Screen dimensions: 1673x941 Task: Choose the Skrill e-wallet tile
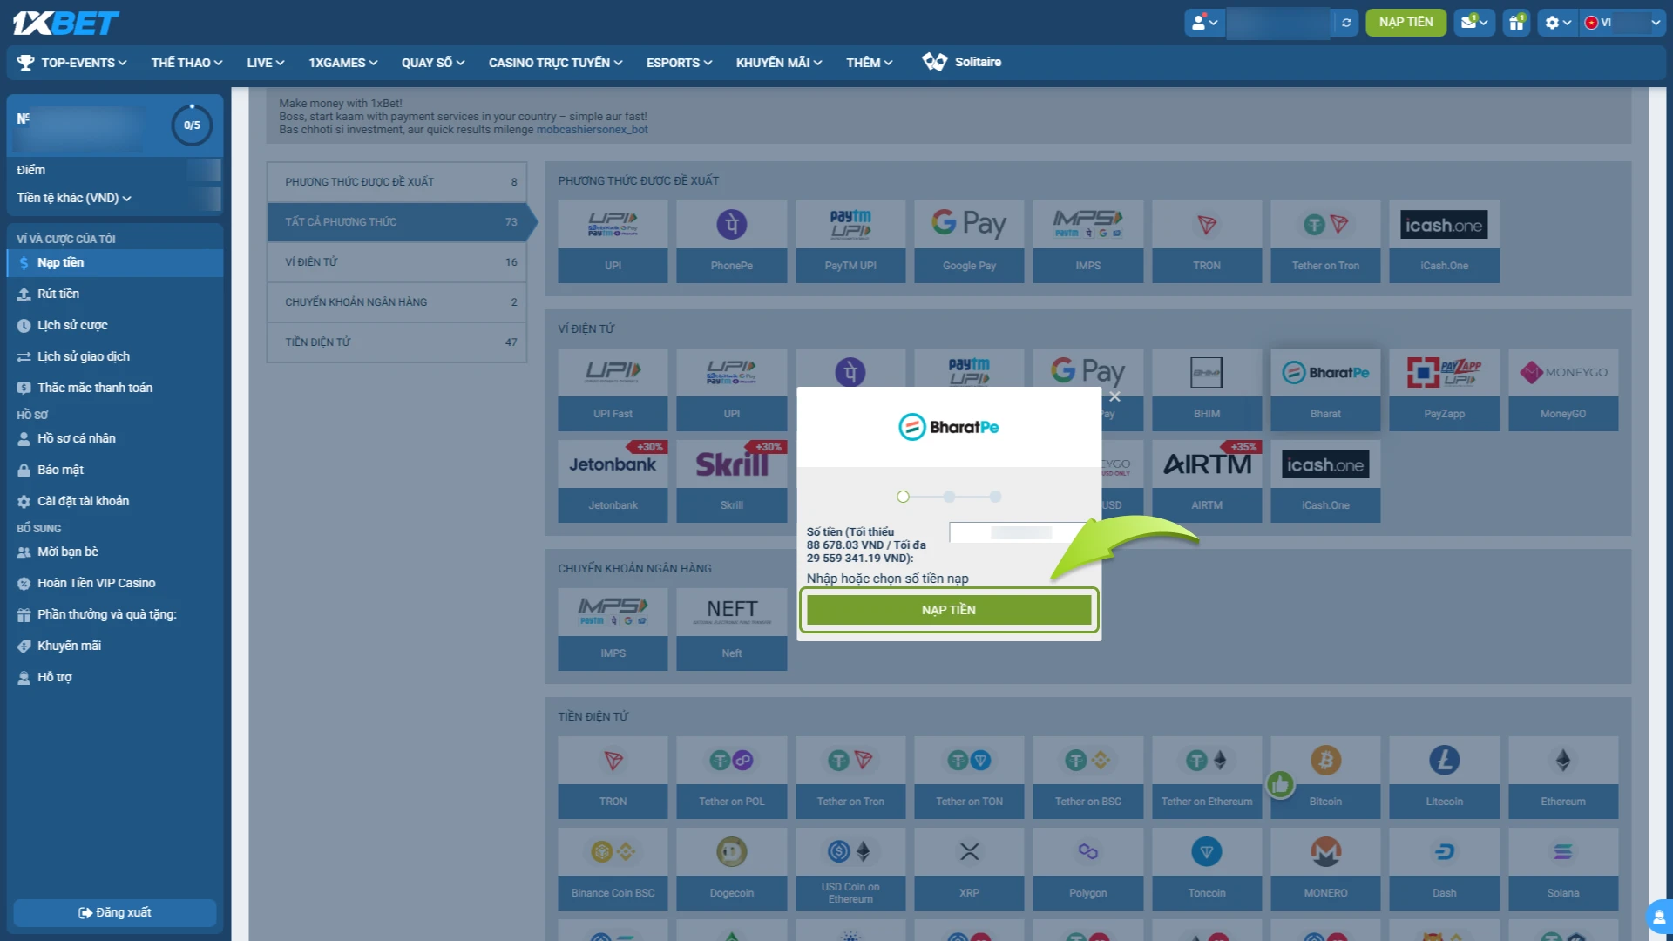pos(731,480)
